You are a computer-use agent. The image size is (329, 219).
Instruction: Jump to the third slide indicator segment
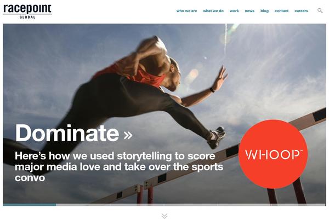click(x=137, y=205)
